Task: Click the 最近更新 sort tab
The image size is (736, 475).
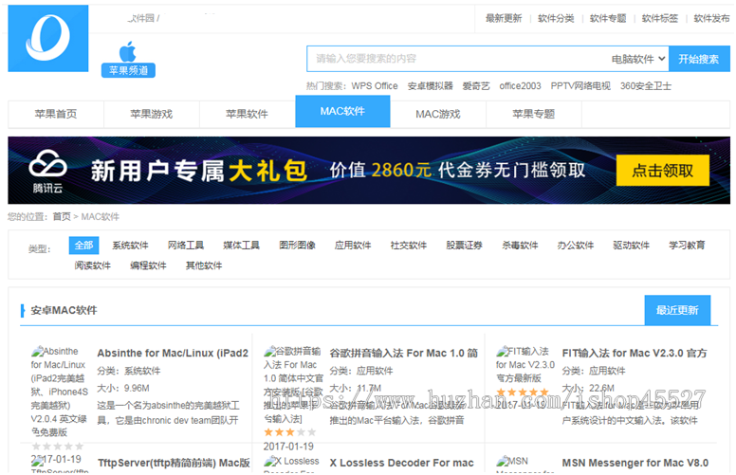Action: pos(677,310)
